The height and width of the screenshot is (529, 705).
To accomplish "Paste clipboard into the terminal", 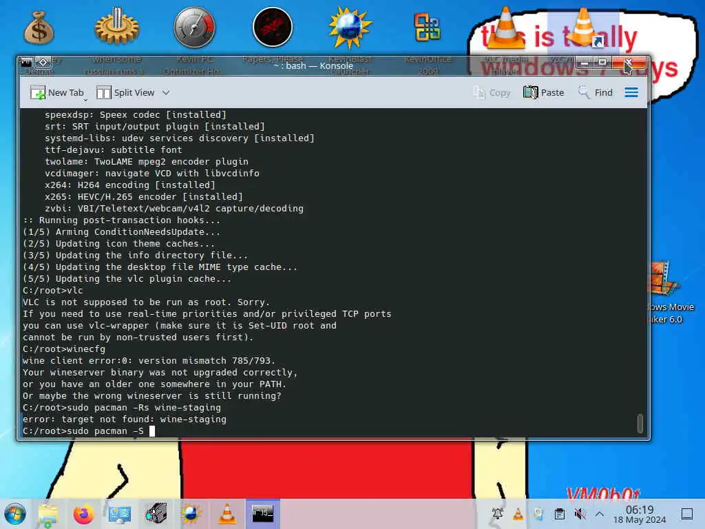I will coord(543,93).
